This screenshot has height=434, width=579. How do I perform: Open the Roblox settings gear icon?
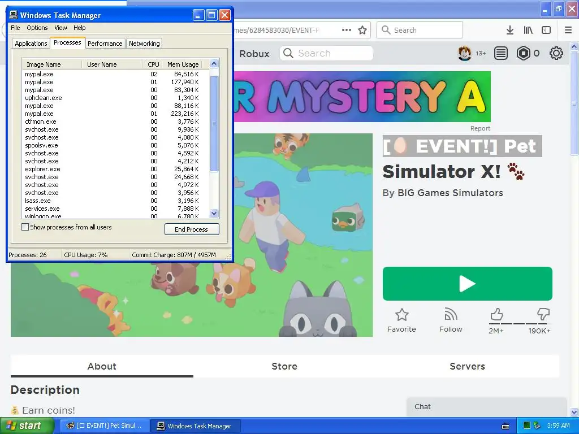pyautogui.click(x=556, y=54)
